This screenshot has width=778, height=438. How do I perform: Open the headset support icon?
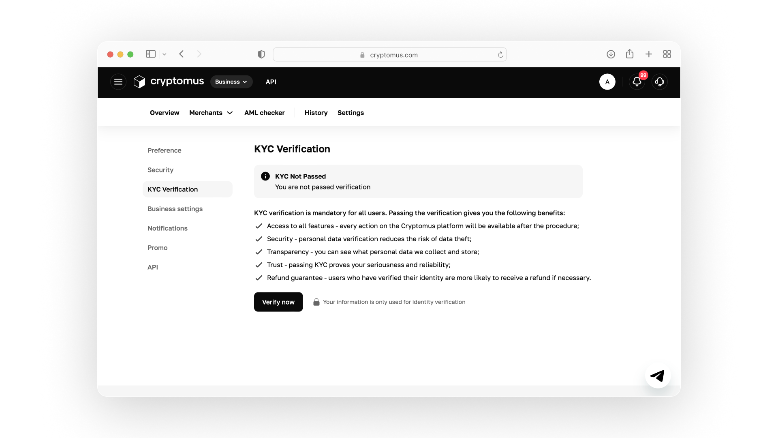(x=660, y=82)
